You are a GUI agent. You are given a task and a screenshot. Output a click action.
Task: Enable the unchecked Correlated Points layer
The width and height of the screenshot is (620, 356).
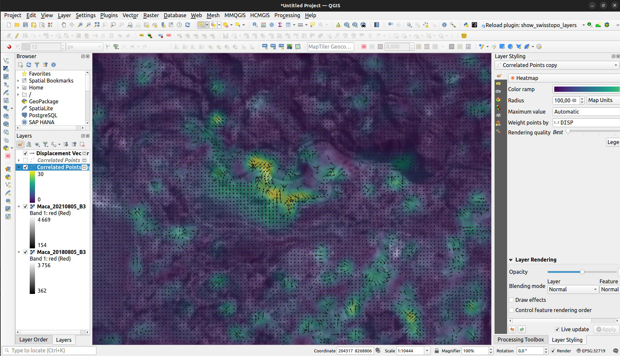[x=25, y=160]
